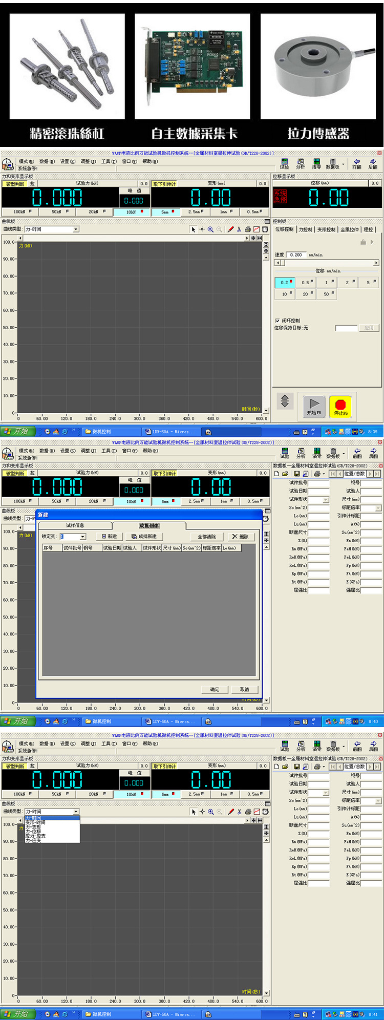Click the speed scrollbar under the 速度 field
Viewport: 384px width, 1020px height.
[327, 263]
